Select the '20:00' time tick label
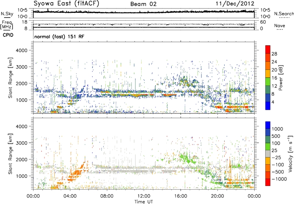The width and height of the screenshot is (294, 204). pos(217,196)
